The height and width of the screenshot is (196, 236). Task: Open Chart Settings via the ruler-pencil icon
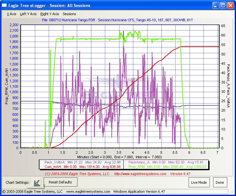pos(36,182)
